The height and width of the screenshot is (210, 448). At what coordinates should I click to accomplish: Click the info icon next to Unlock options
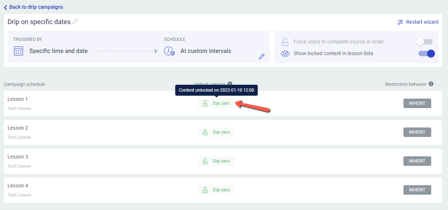tap(230, 84)
